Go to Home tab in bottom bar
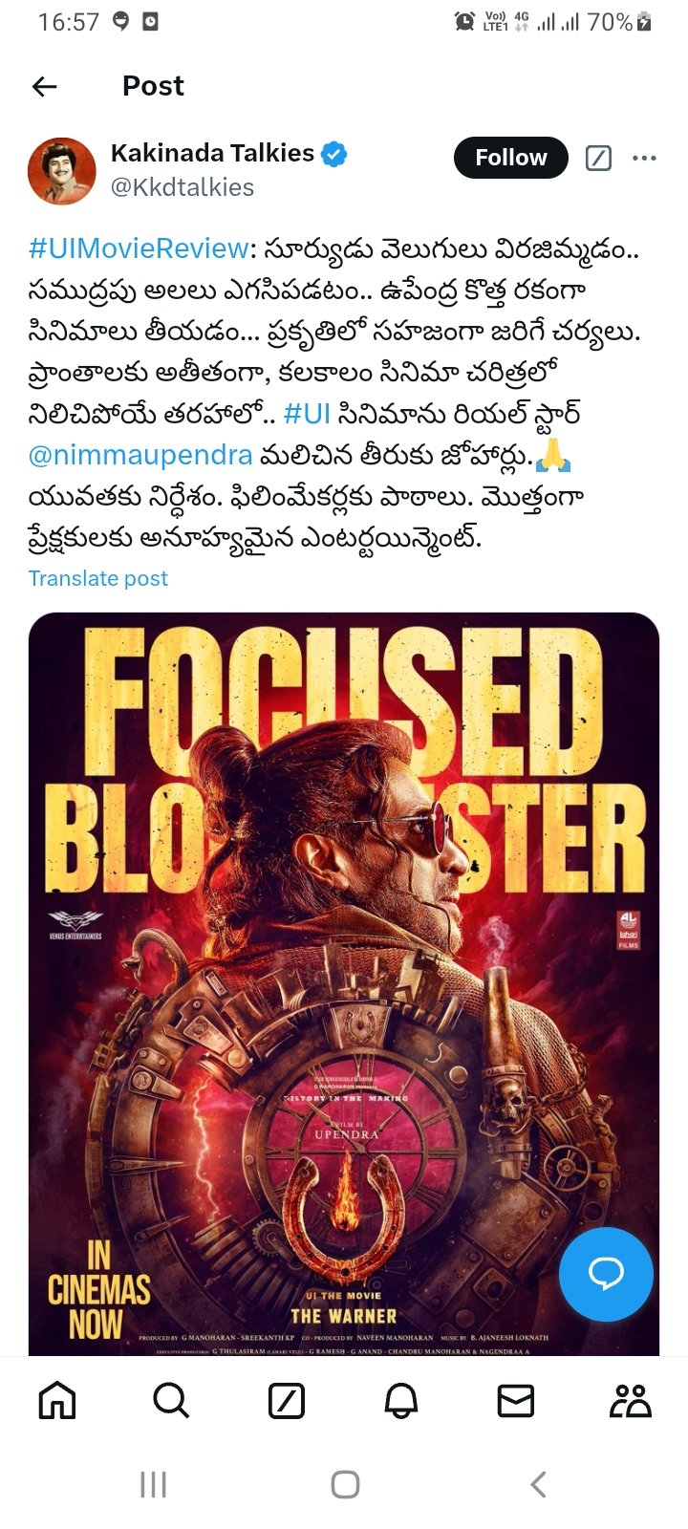This screenshot has width=688, height=1529. tap(57, 1401)
